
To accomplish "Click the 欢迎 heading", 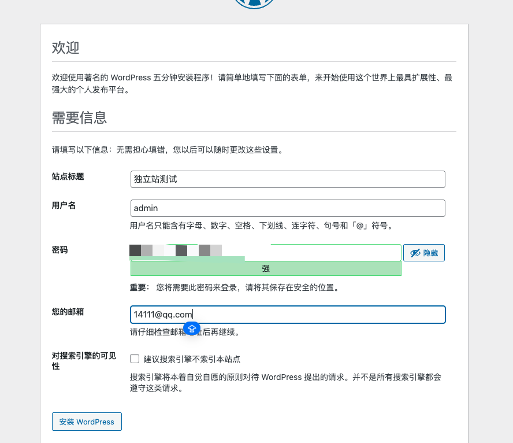I will [x=66, y=48].
